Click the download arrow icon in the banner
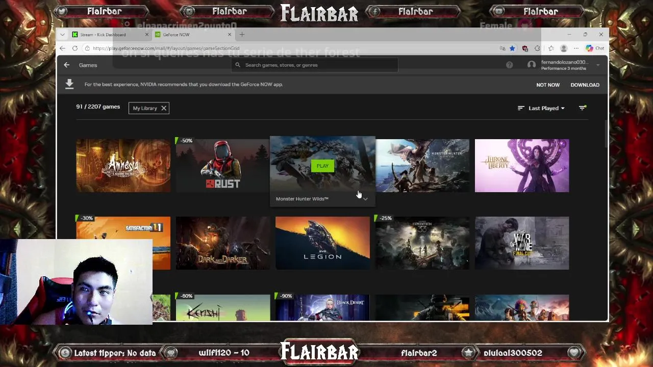 (69, 85)
